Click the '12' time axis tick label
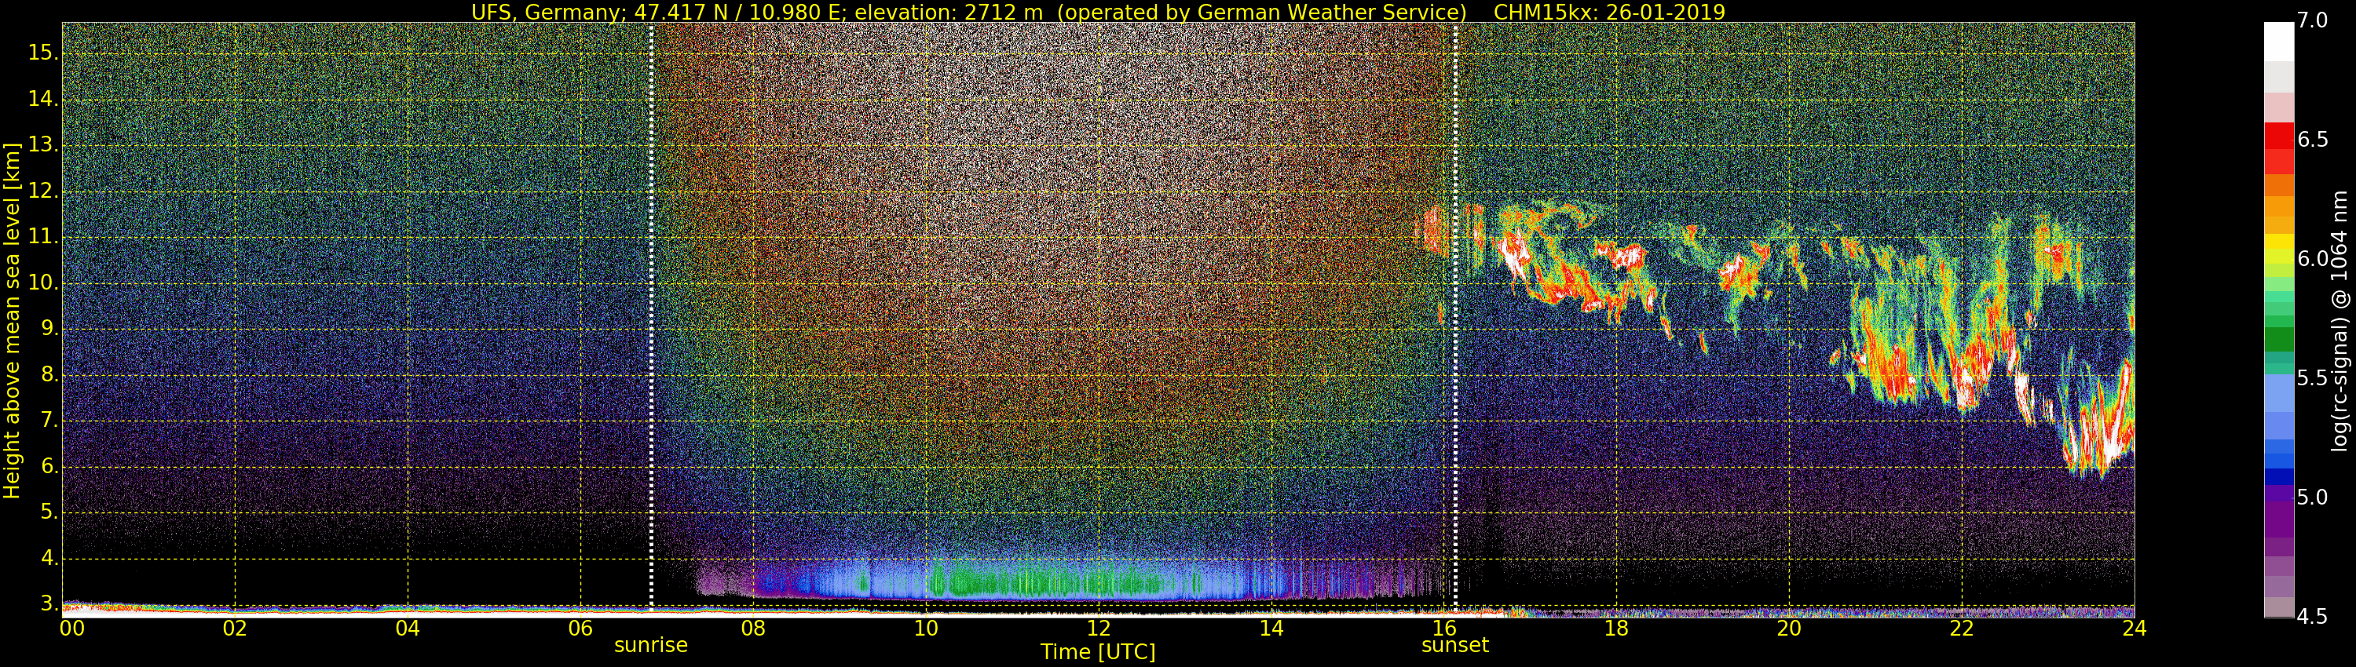Viewport: 2356px width, 667px height. 1099,628
